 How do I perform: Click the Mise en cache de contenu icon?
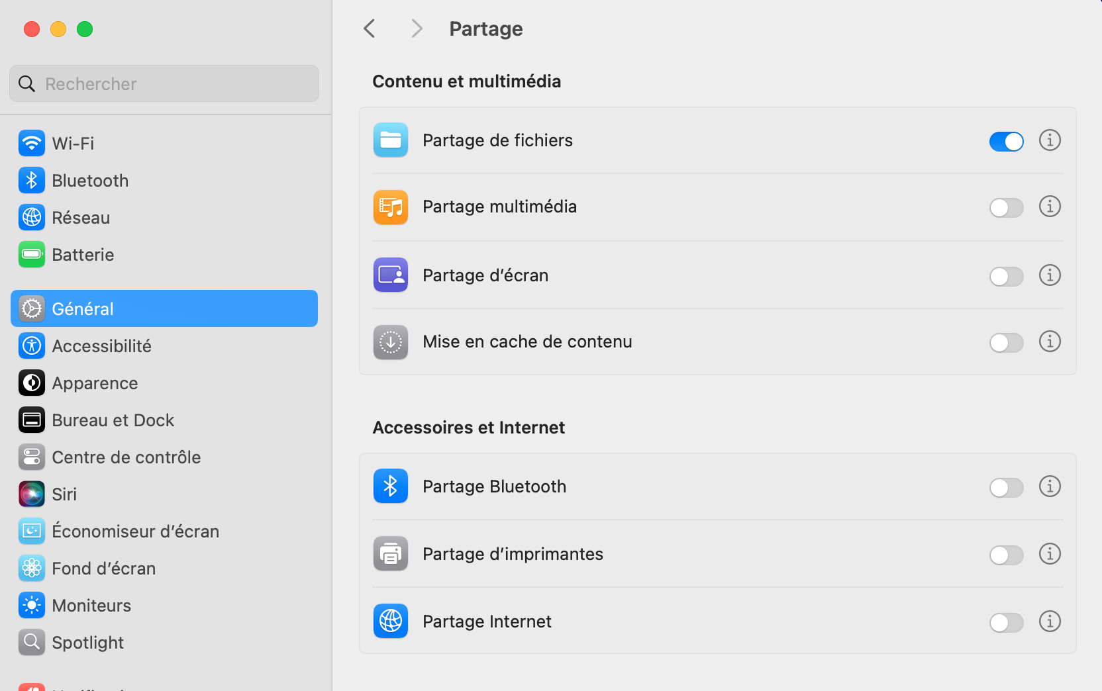[391, 342]
